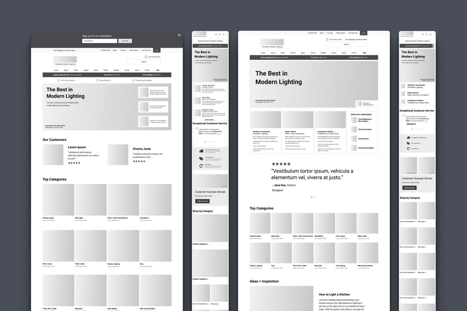Image resolution: width=467 pixels, height=311 pixels.
Task: Open the How to Light a Kitchen article title
Action: click(x=334, y=294)
